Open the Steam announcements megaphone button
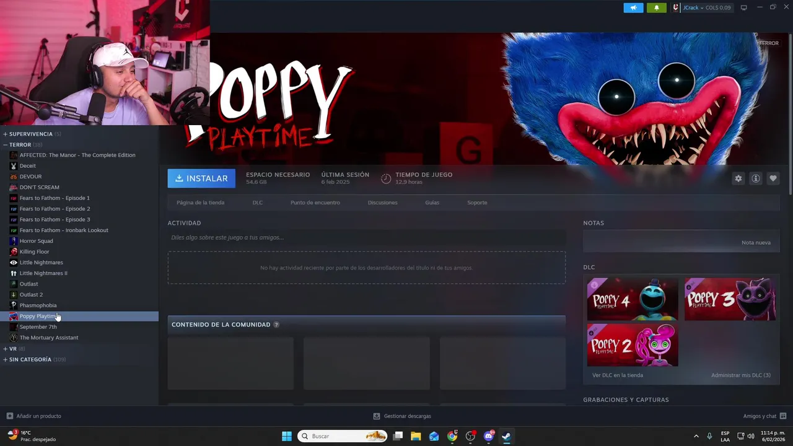The height and width of the screenshot is (446, 793). pos(633,7)
